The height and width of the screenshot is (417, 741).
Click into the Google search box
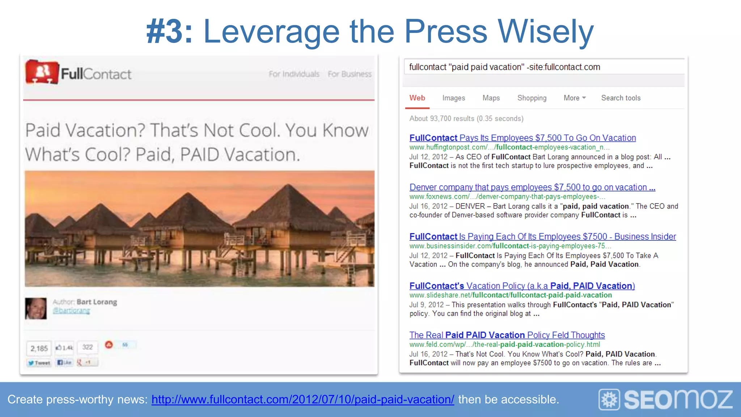coord(544,67)
